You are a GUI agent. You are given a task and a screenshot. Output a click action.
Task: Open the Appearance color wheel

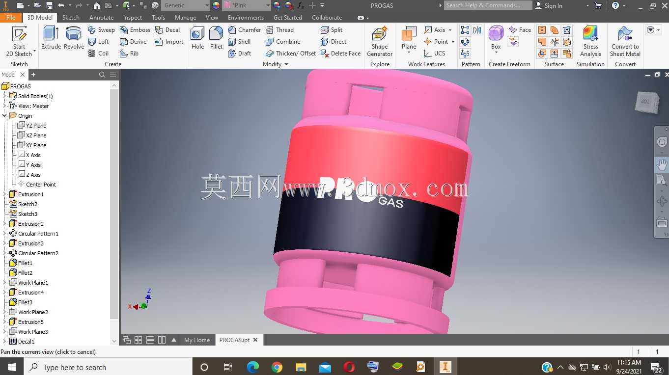[216, 5]
